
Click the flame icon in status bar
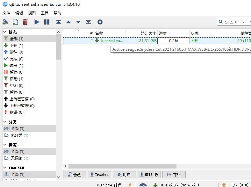click(130, 184)
